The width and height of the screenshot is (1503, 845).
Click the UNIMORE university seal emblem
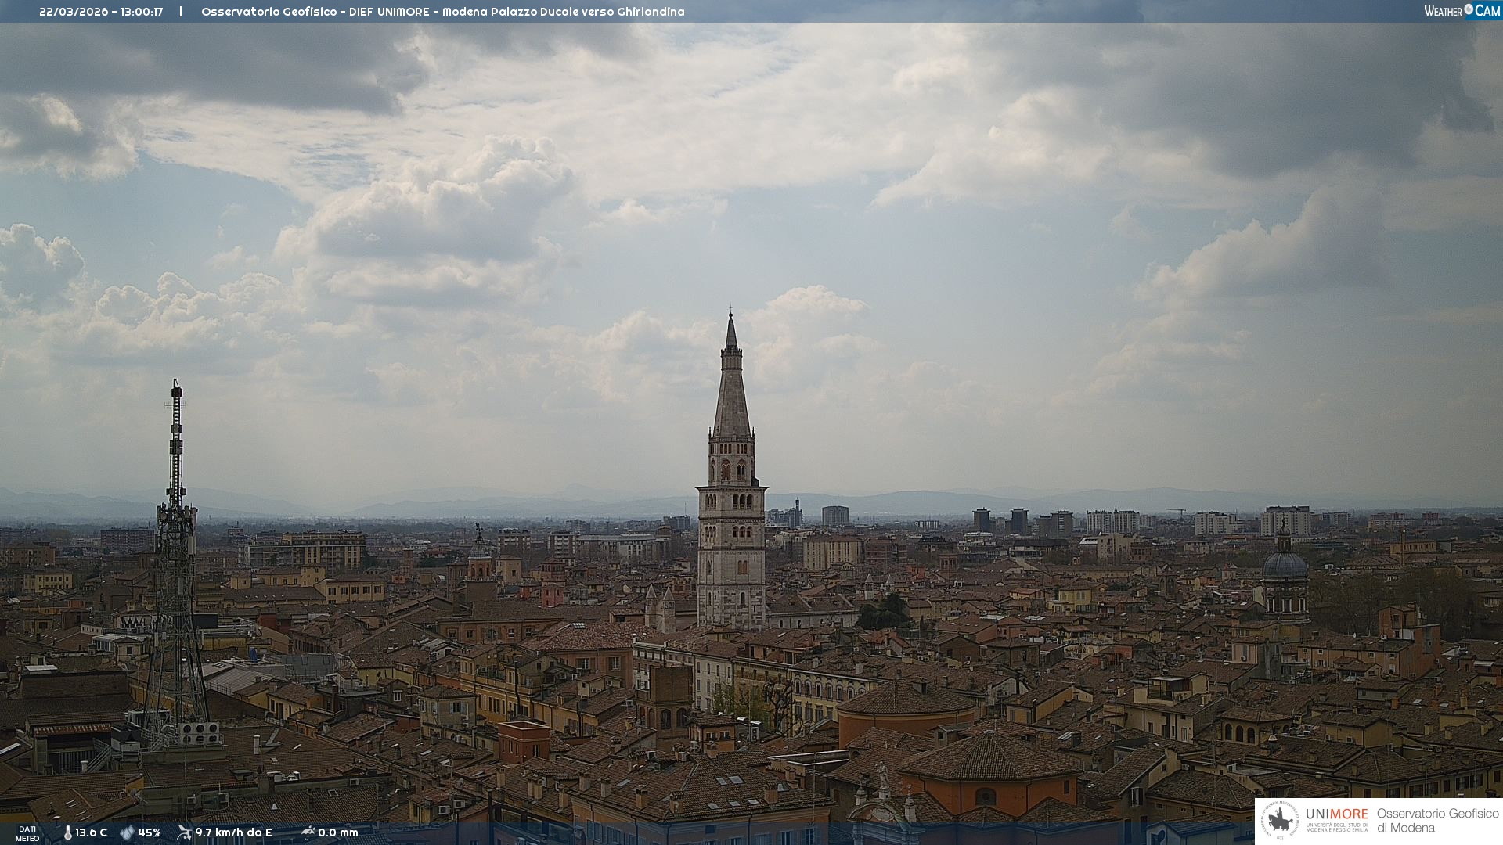pos(1280,821)
